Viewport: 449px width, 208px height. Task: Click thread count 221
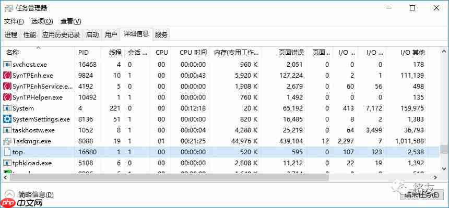[x=115, y=108]
